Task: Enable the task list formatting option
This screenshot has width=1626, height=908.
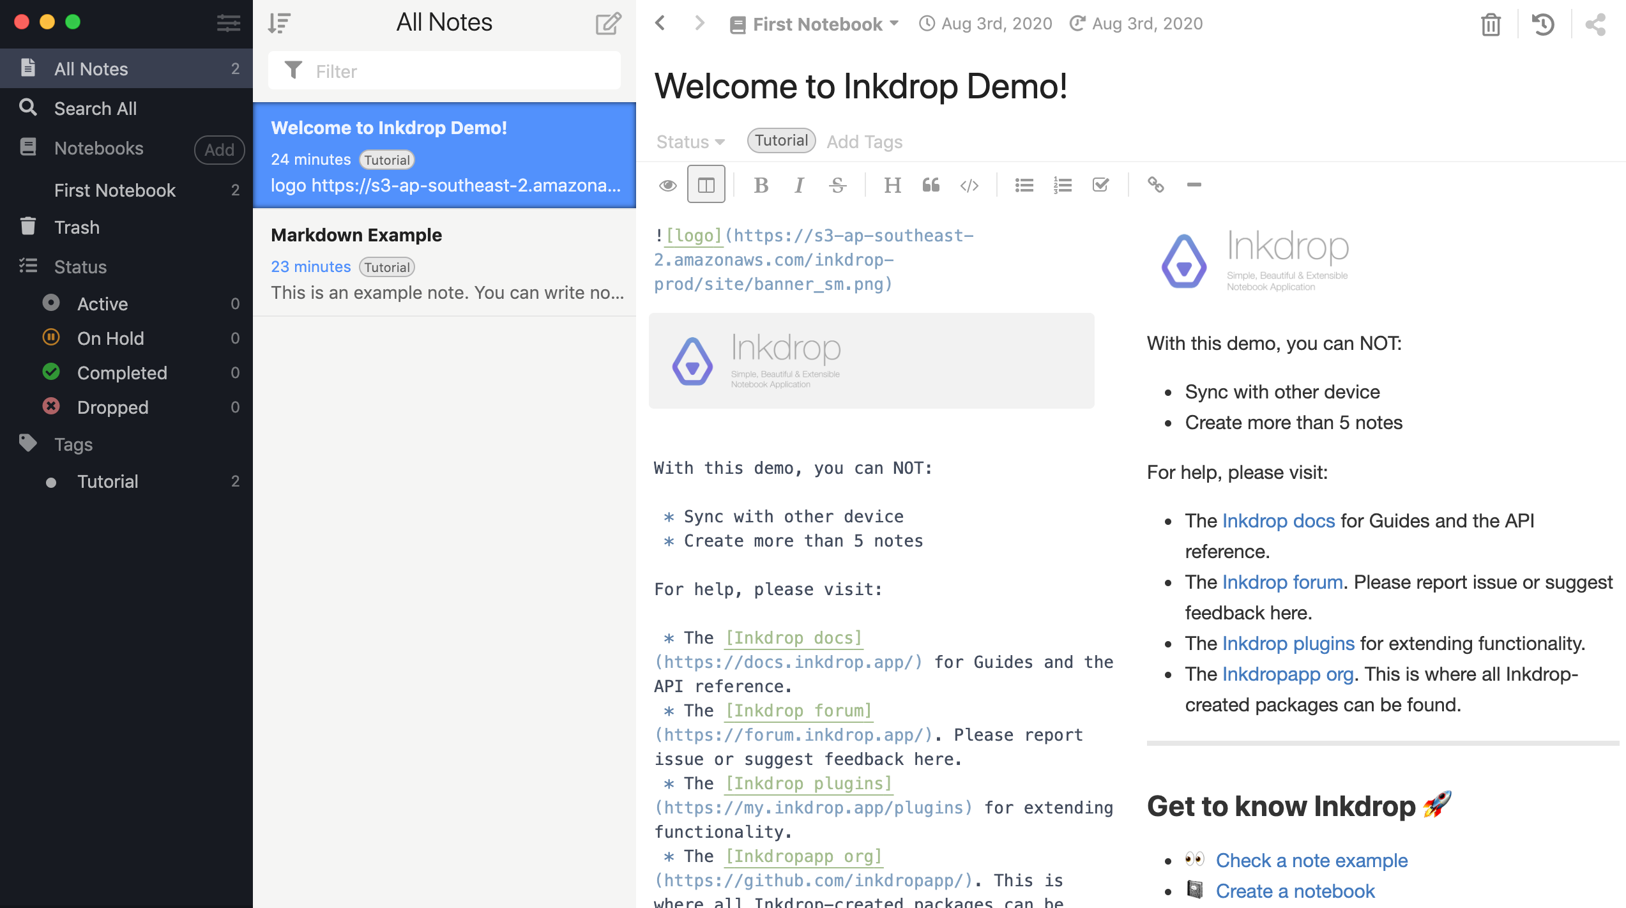Action: [1100, 185]
